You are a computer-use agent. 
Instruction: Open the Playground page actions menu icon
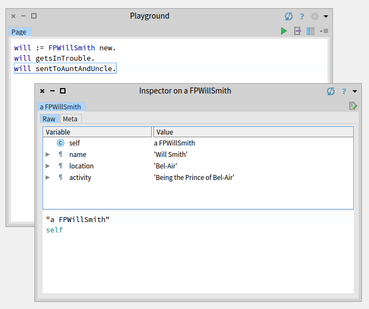[324, 31]
